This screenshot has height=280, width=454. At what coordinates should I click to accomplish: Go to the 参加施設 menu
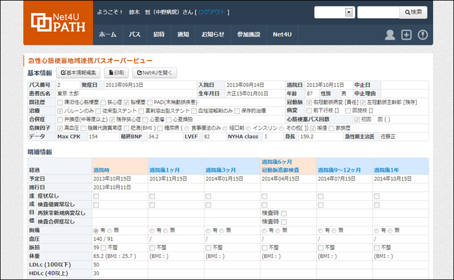[249, 35]
